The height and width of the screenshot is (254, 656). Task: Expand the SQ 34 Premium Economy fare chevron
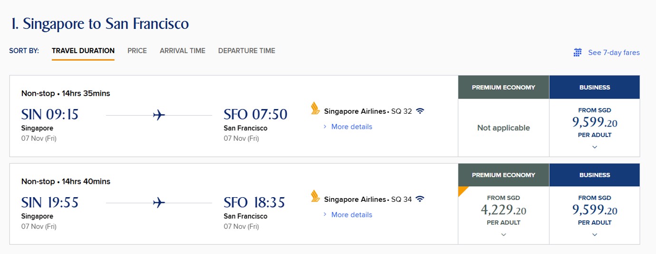click(x=503, y=235)
